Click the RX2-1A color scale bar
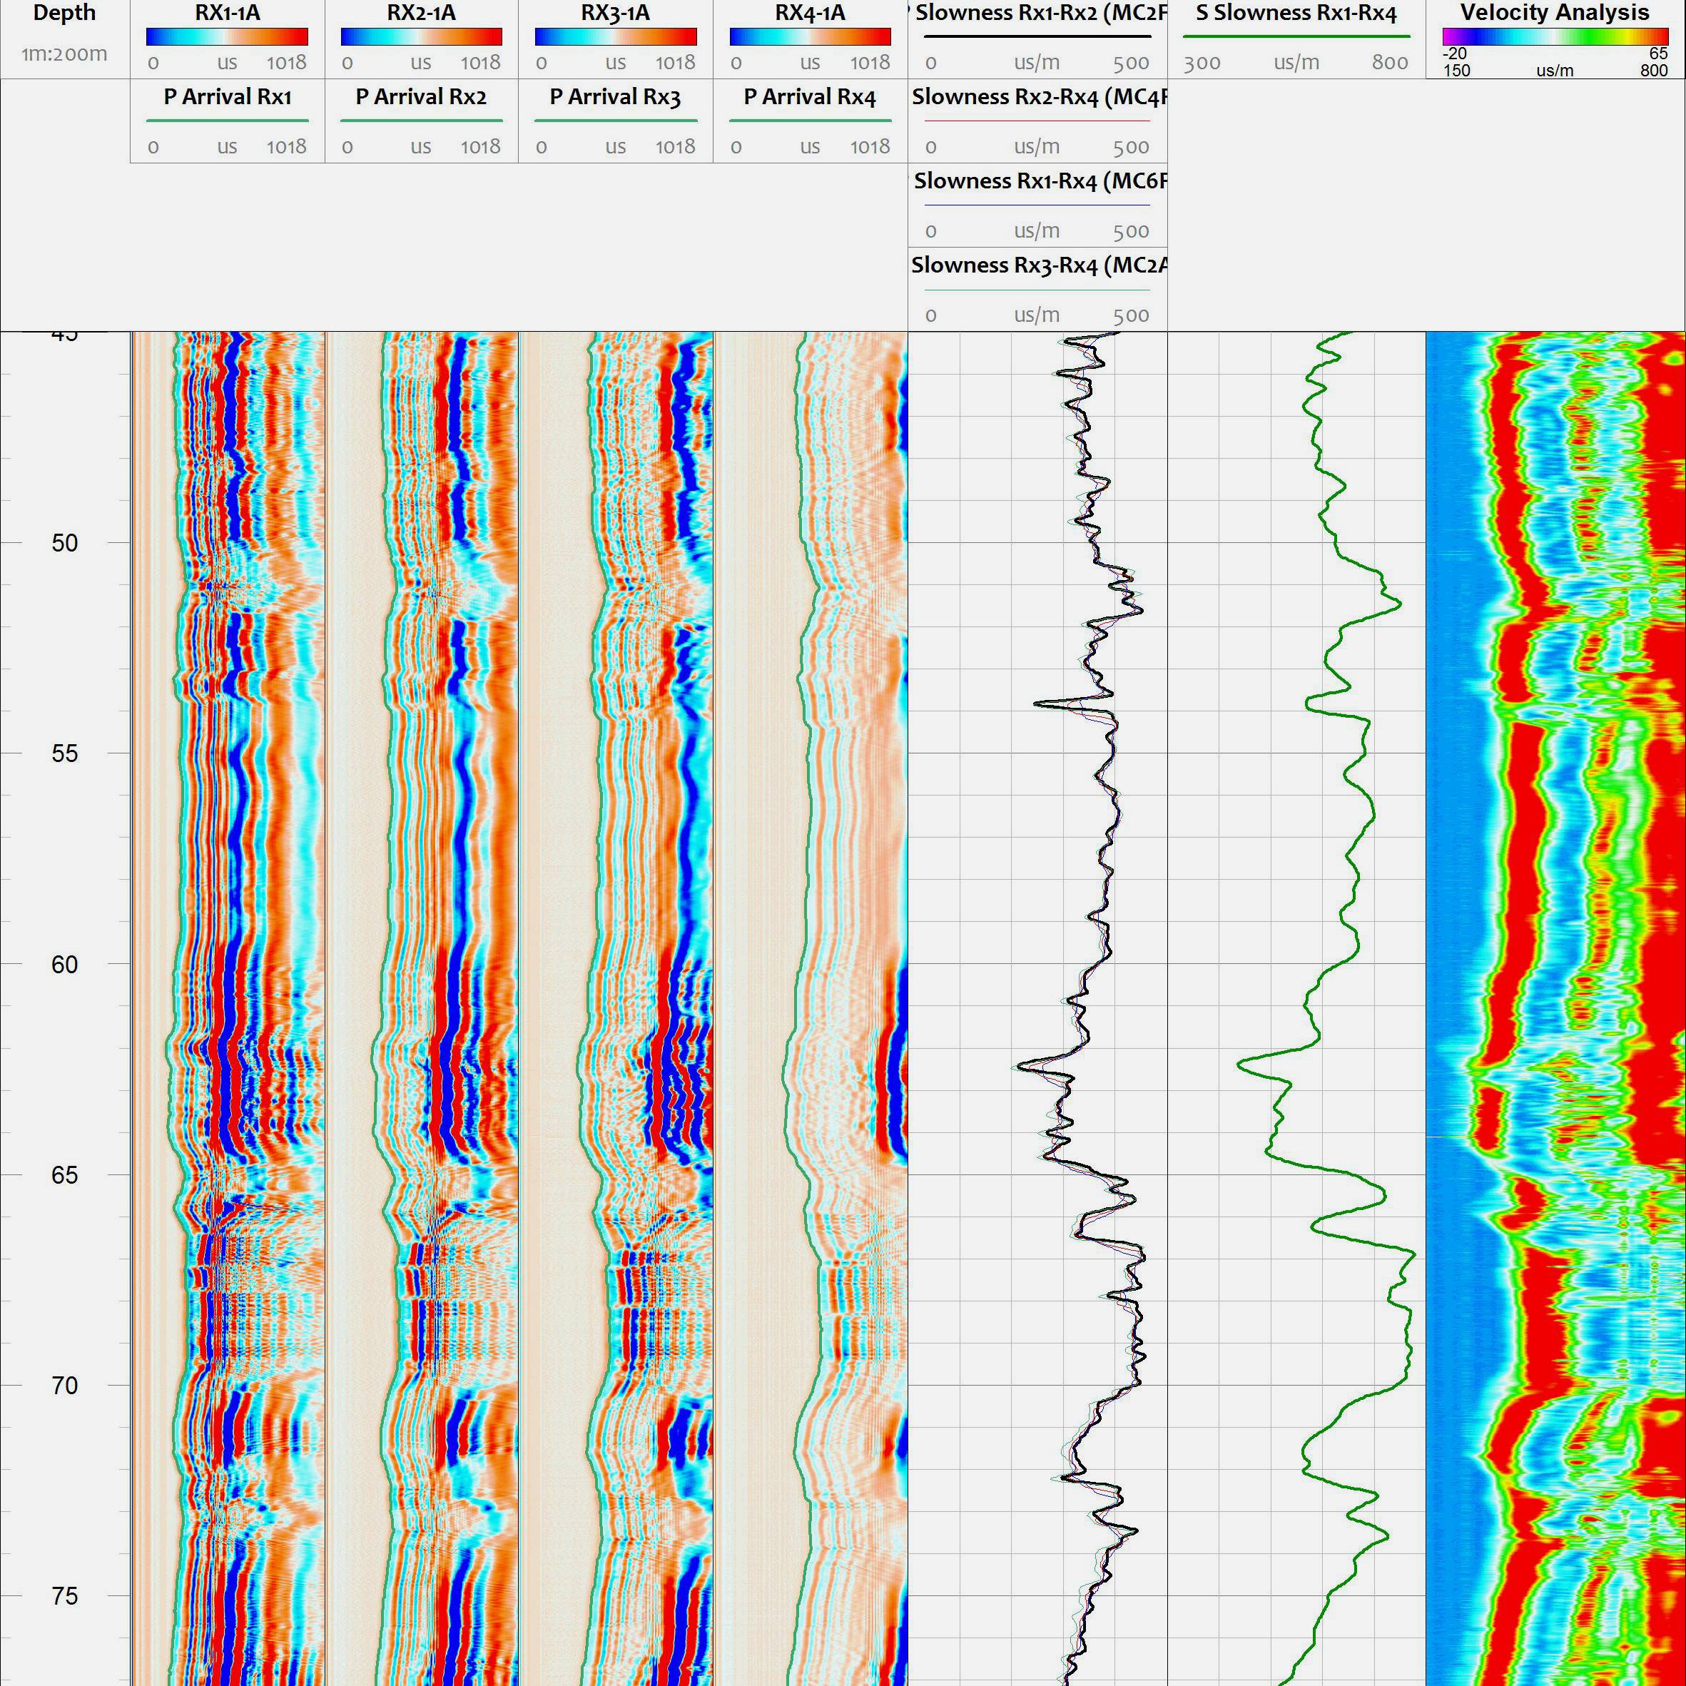This screenshot has height=1686, width=1686. pos(422,36)
